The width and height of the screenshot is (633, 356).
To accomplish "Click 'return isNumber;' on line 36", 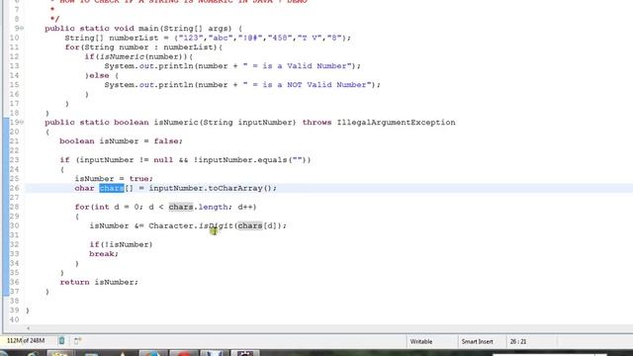I will [x=99, y=282].
